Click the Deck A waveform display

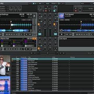(16, 25)
